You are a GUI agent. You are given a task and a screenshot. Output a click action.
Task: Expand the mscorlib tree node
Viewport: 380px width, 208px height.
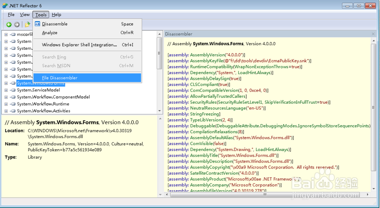click(6, 35)
